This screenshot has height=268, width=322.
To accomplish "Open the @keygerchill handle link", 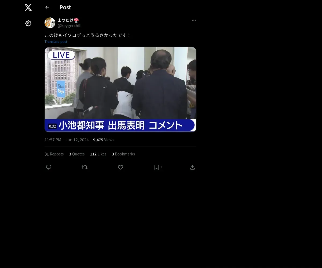I will pos(69,26).
